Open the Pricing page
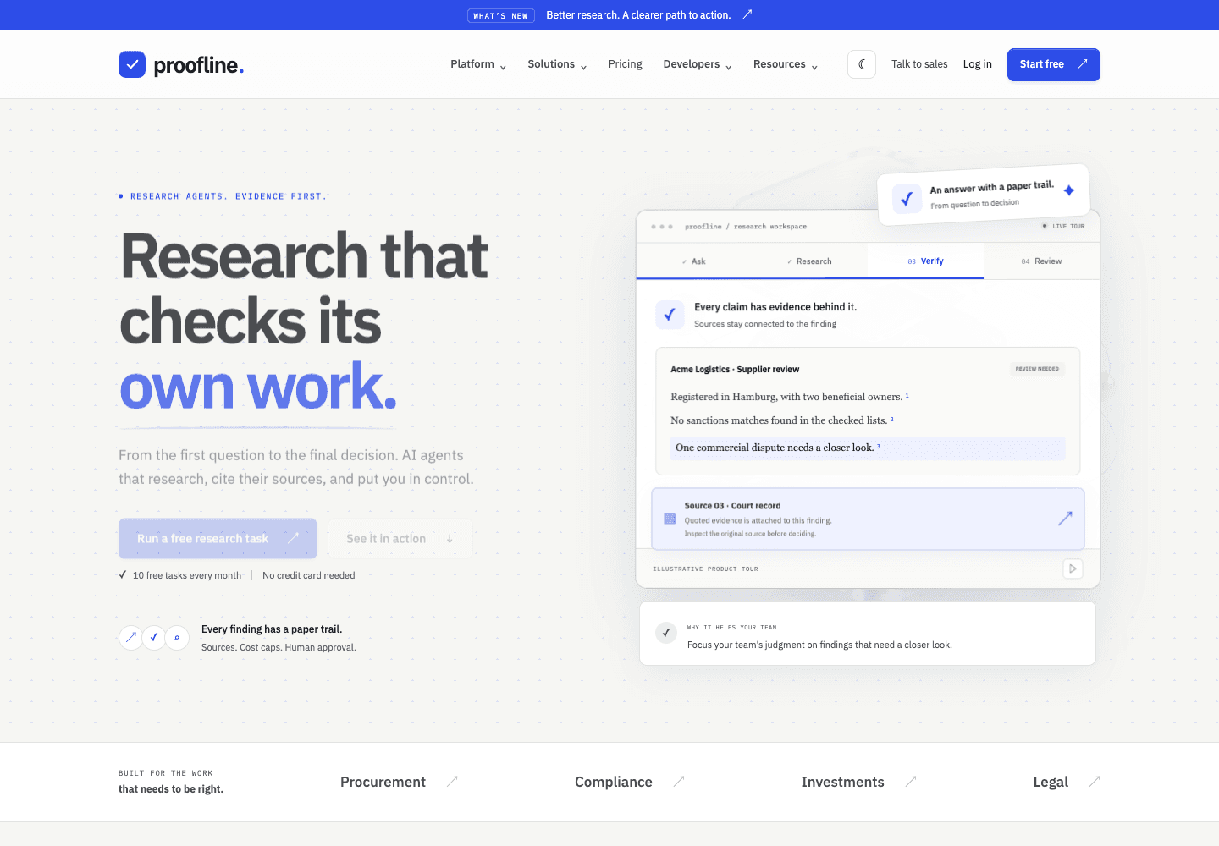Viewport: 1219px width, 846px height. 626,64
